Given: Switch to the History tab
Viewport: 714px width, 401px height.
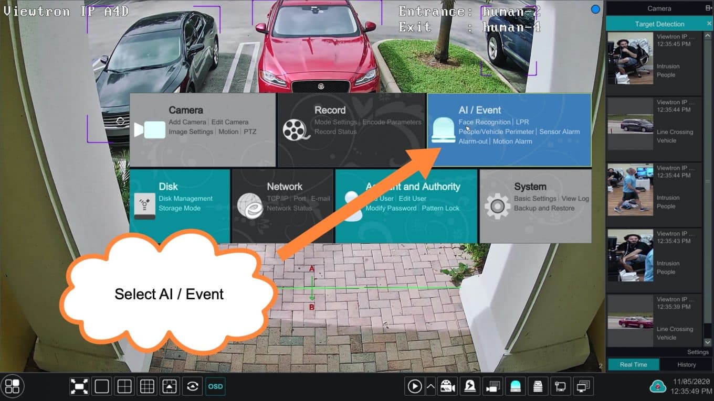Looking at the screenshot, I should click(x=686, y=364).
